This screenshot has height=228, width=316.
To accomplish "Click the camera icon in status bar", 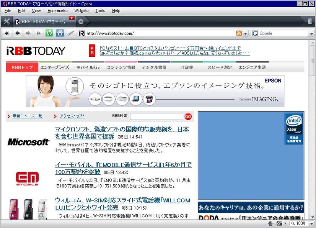I will coord(279,223).
